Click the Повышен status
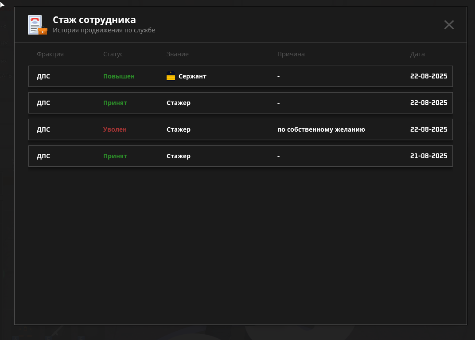 pyautogui.click(x=119, y=76)
